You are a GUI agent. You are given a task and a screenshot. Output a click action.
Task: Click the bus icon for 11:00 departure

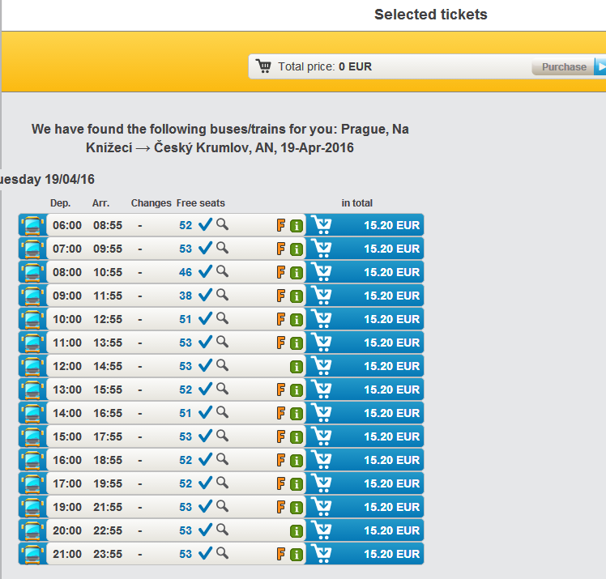tap(33, 343)
